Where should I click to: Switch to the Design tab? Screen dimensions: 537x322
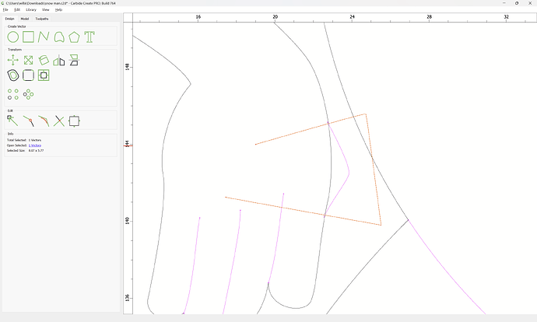9,19
